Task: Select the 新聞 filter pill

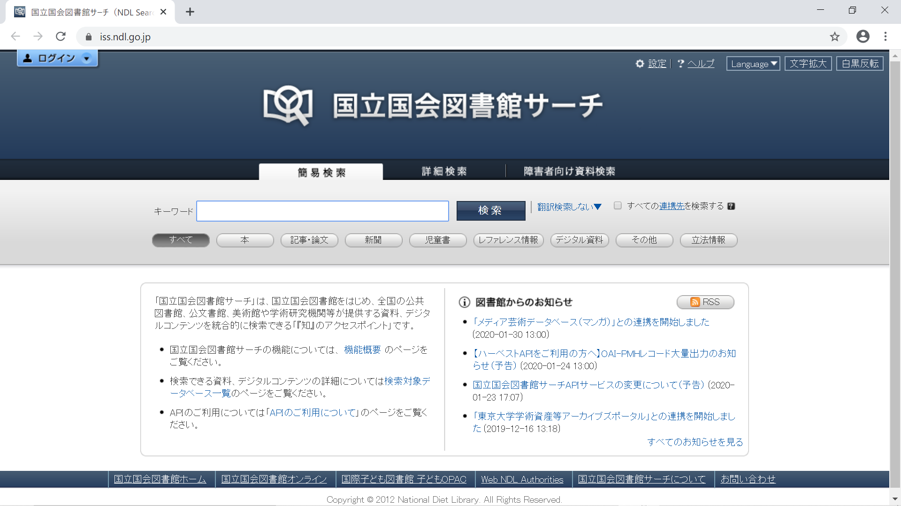Action: coord(374,240)
